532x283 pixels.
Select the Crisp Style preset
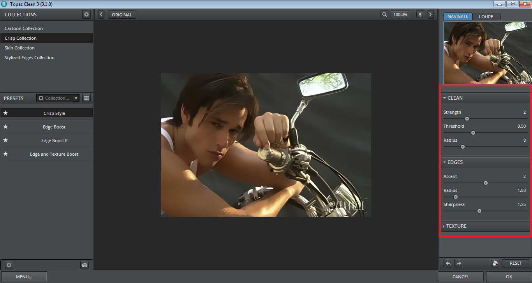coord(54,113)
